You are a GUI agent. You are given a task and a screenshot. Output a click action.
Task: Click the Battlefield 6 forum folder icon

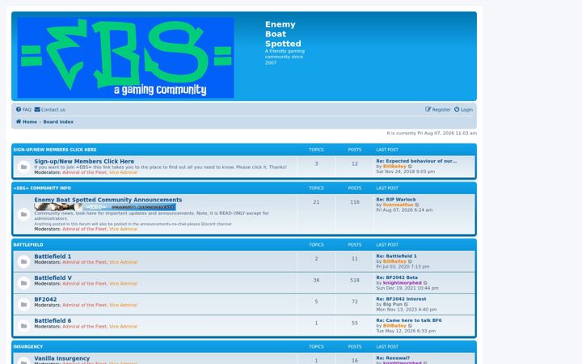coord(23,326)
